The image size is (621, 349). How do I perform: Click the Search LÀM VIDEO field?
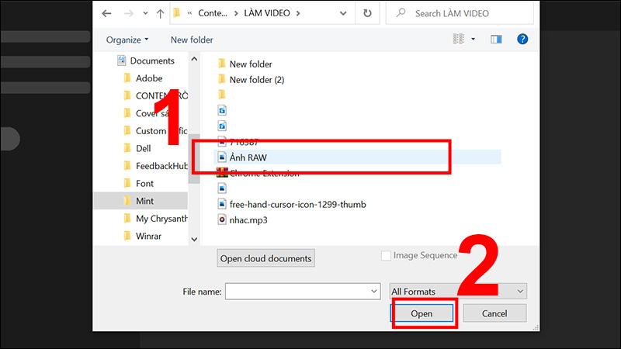460,13
